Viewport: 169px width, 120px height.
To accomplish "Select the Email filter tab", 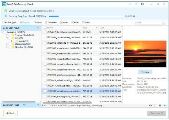I will pos(75,23).
